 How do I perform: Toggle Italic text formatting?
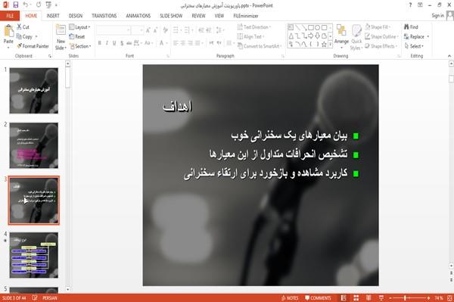pos(107,43)
